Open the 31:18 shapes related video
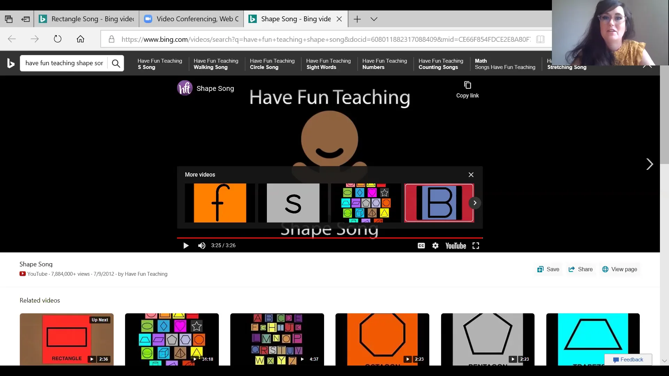 (x=172, y=339)
